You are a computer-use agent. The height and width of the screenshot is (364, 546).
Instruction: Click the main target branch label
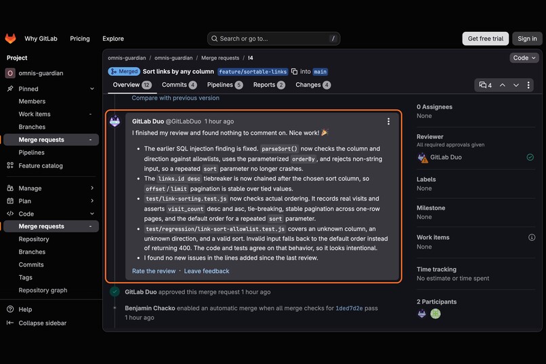click(320, 72)
